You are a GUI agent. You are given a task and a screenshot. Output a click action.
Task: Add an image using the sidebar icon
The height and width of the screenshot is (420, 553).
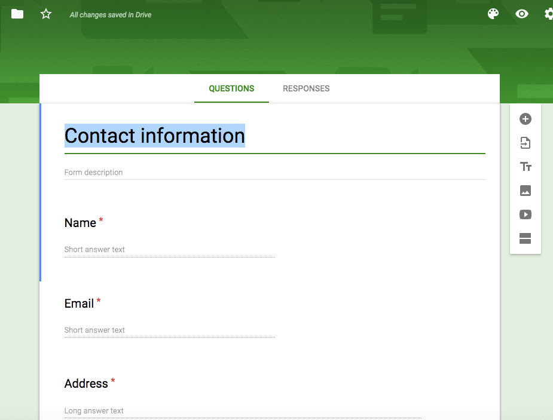click(525, 191)
